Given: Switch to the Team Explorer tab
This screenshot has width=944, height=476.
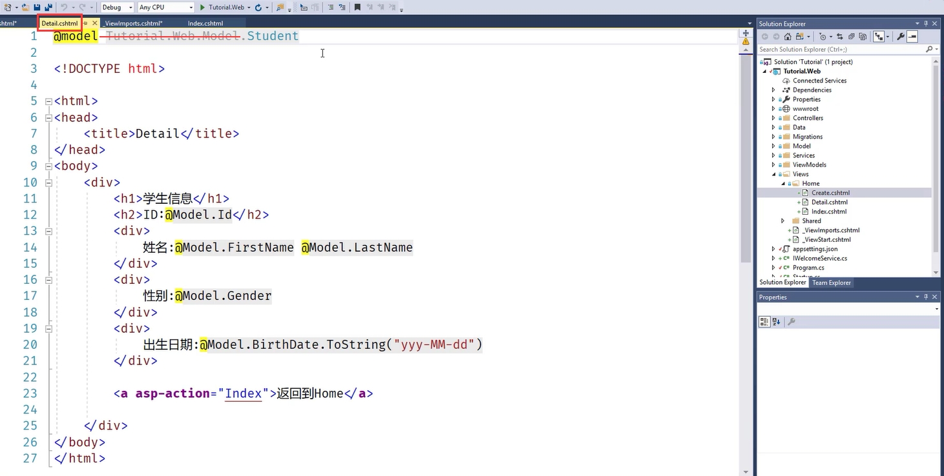Looking at the screenshot, I should (x=831, y=283).
